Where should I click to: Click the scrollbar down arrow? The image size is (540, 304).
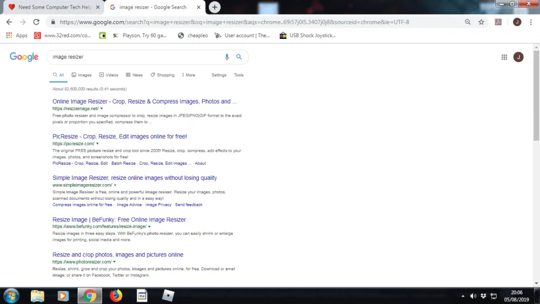(536, 283)
